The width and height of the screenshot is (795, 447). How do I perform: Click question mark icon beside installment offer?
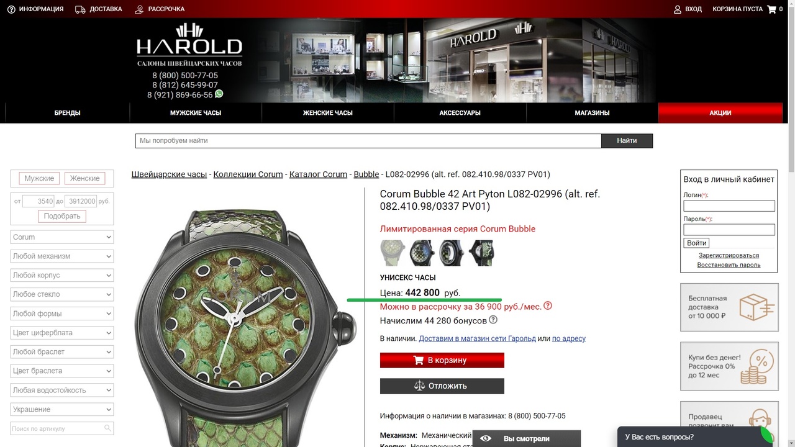tap(548, 306)
